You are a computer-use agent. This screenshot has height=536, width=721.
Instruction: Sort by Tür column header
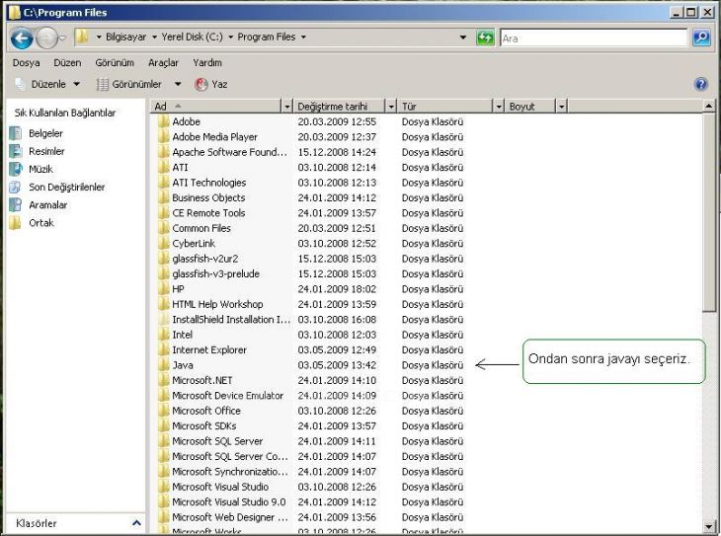click(445, 107)
